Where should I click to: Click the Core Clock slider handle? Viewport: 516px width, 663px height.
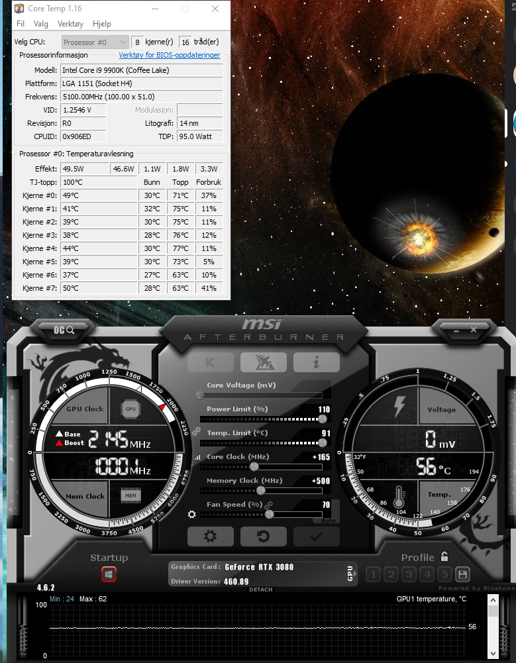point(254,467)
